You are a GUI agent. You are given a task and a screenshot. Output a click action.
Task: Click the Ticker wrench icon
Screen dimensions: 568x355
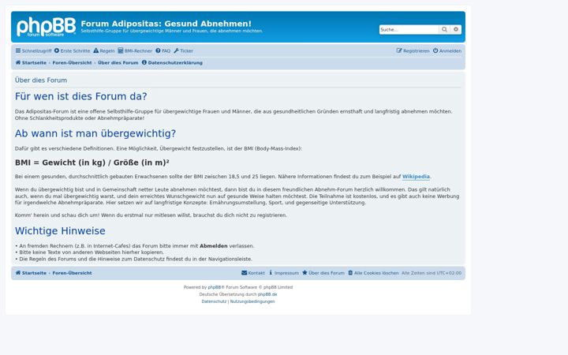(x=177, y=50)
